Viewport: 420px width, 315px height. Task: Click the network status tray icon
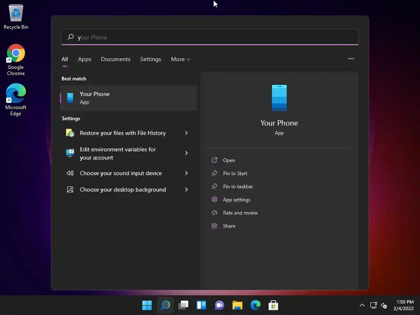(x=373, y=305)
